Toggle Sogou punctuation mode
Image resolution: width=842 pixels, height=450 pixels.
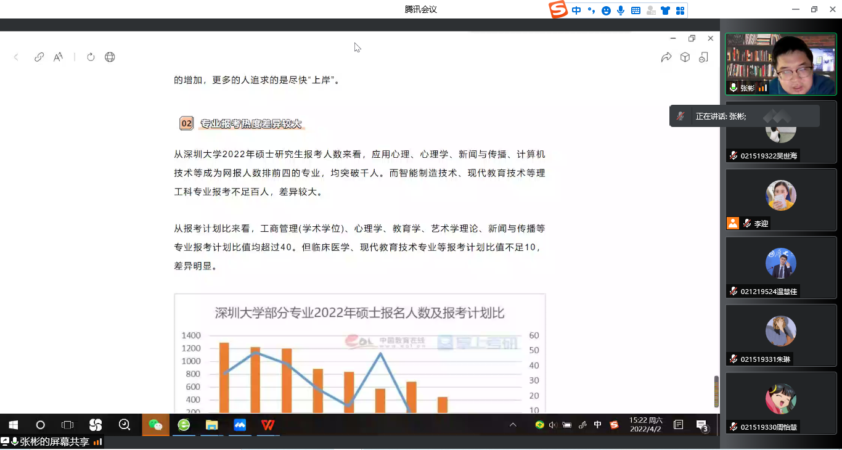tap(591, 10)
